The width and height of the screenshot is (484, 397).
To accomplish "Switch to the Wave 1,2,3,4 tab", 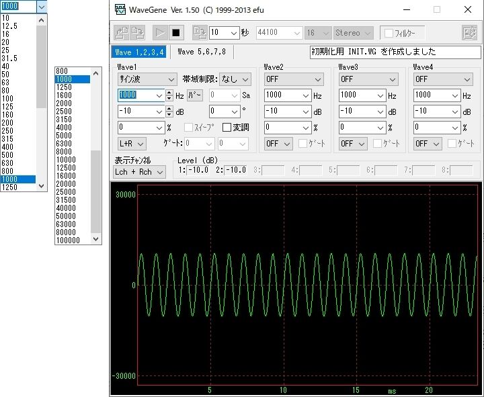I will [139, 52].
